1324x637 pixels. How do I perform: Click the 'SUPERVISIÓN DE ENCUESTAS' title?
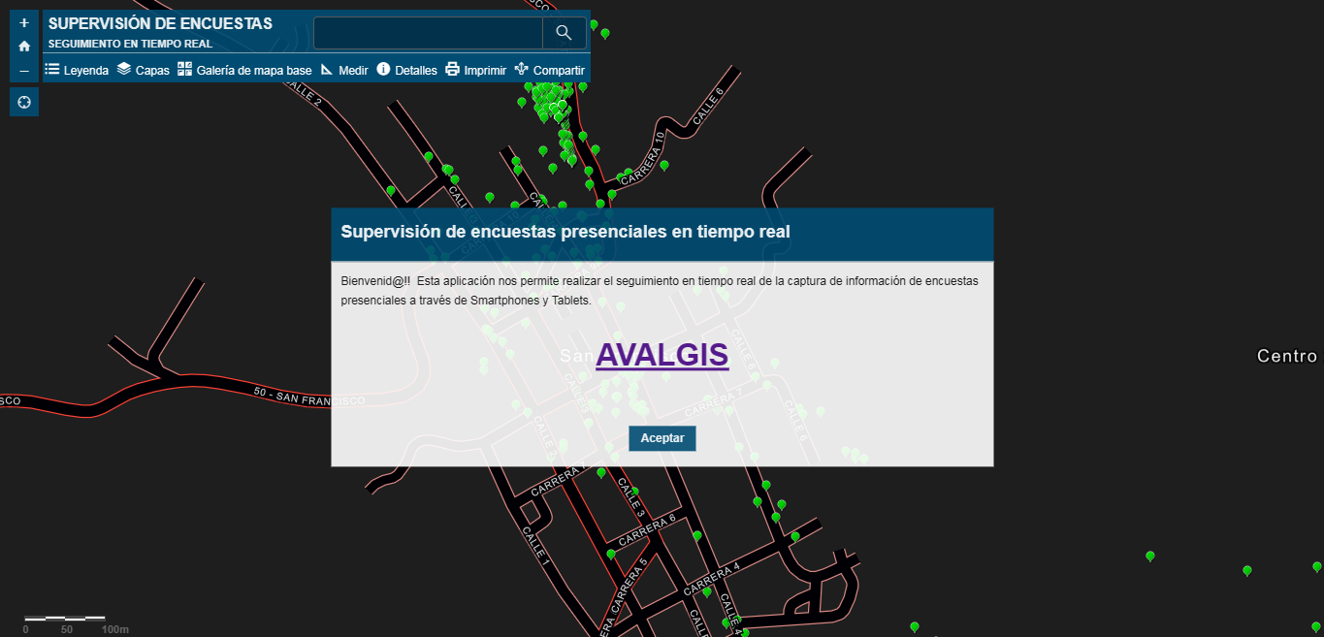point(160,23)
